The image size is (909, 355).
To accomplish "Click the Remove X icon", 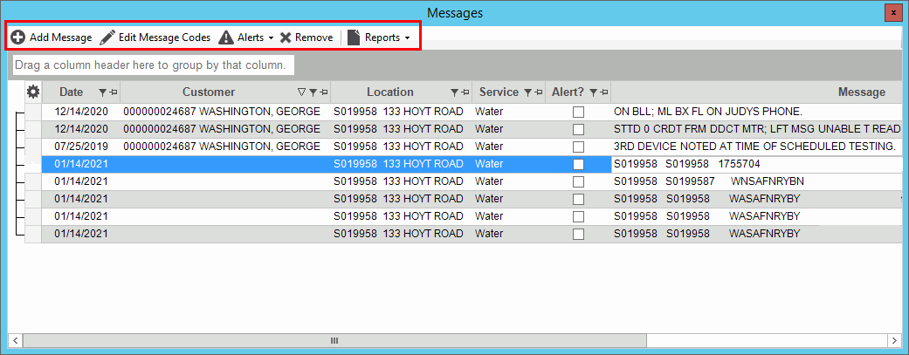I will tap(286, 38).
